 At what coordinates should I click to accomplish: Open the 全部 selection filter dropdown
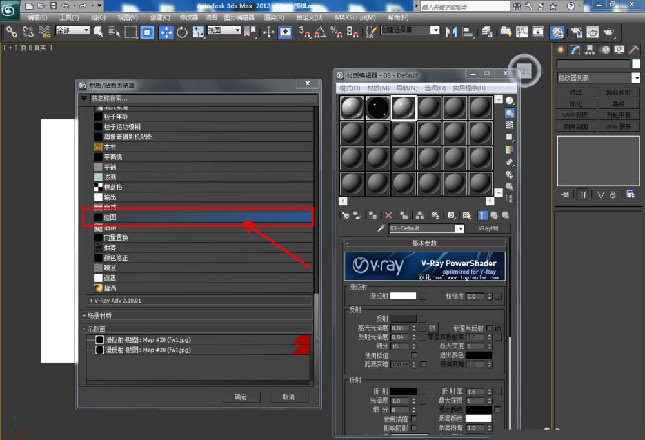(73, 30)
